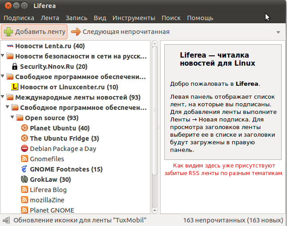287x226 pixels.
Task: Click the Open source folder icon
Action: click(20, 118)
